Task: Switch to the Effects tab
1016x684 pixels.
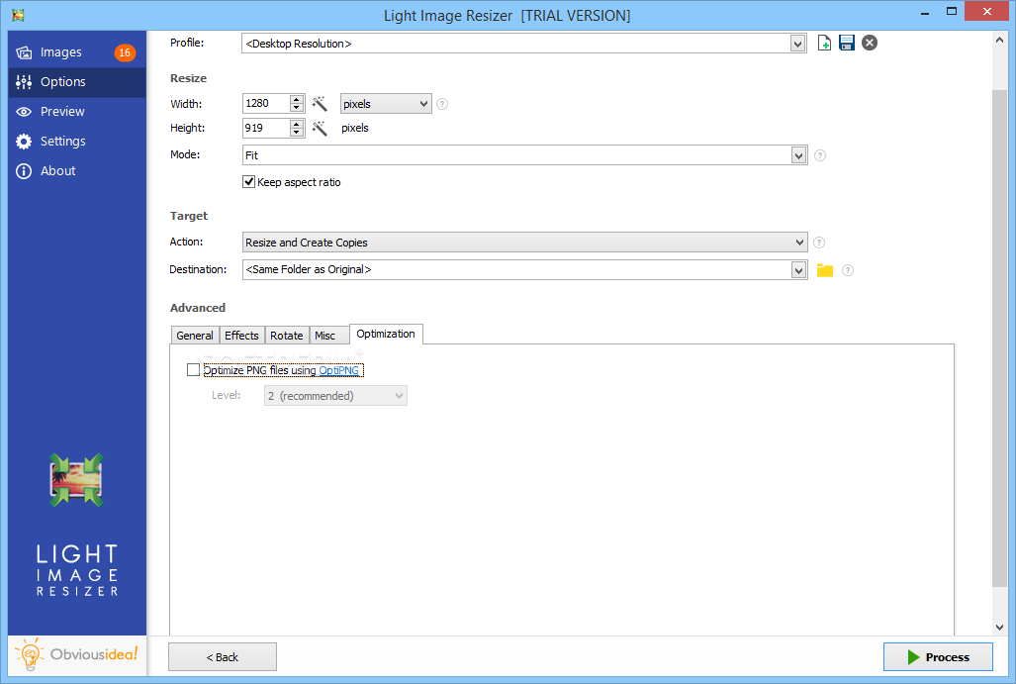Action: click(x=241, y=336)
